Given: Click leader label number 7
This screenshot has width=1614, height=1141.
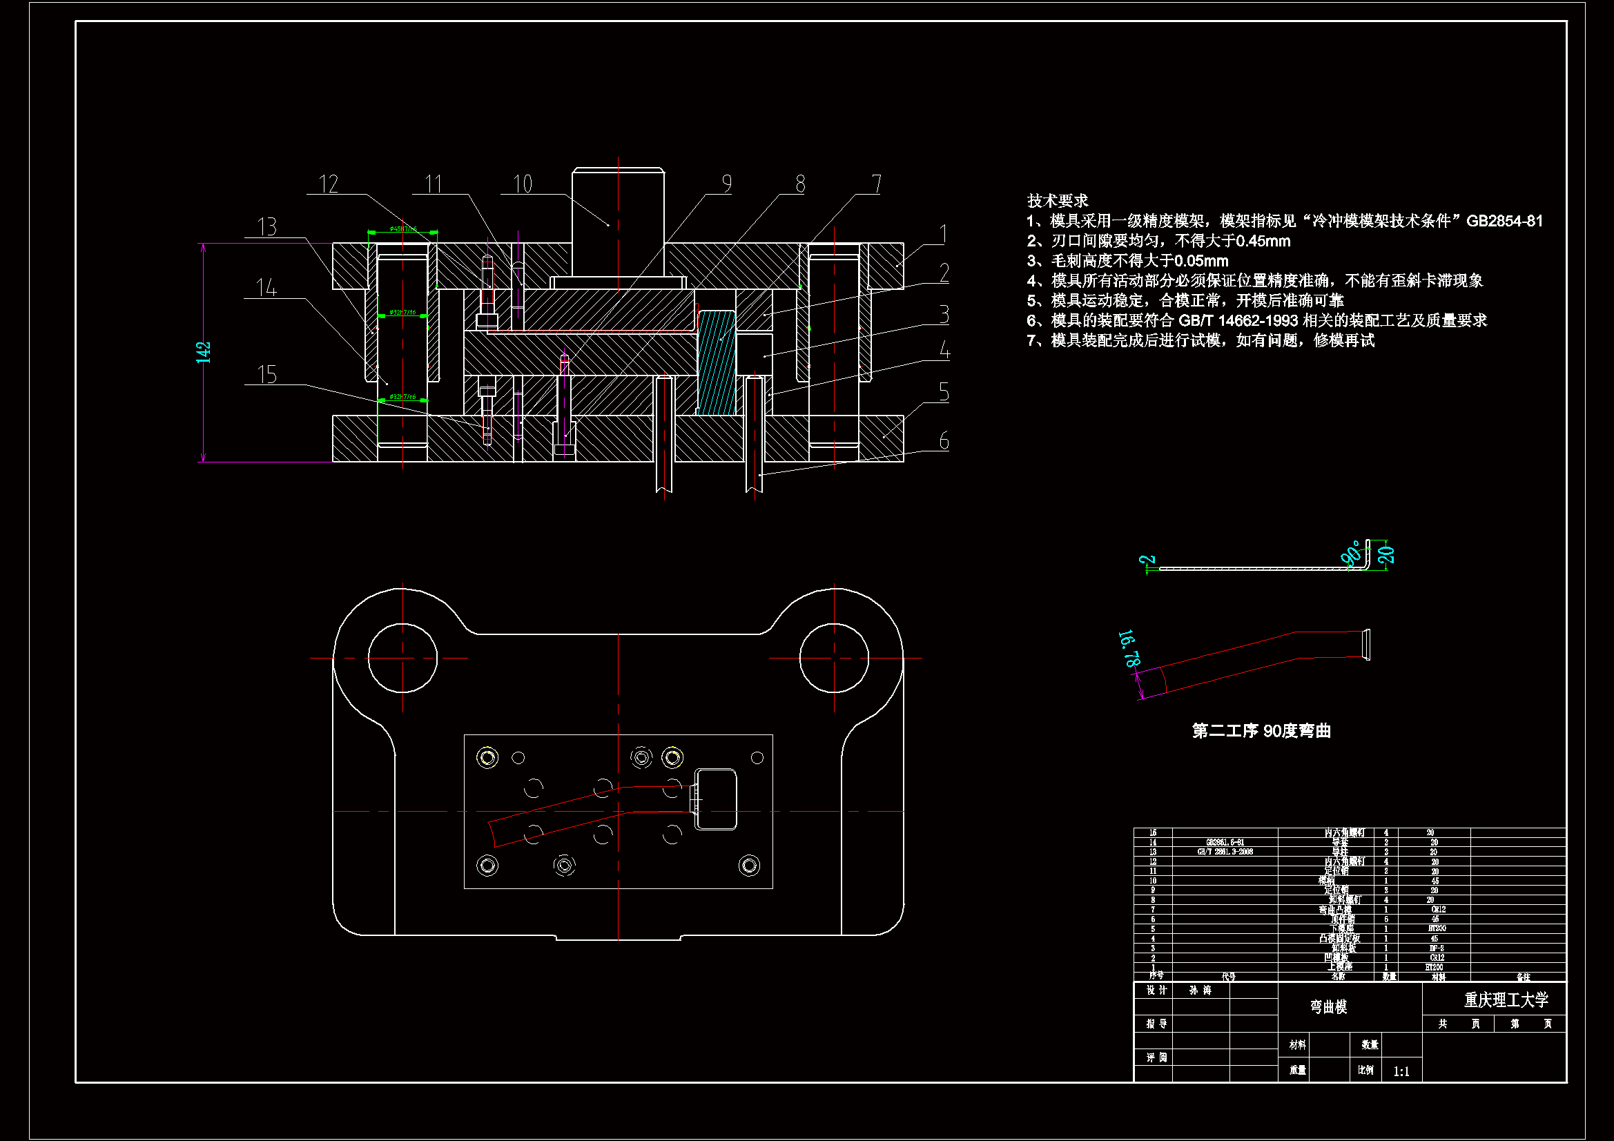Looking at the screenshot, I should pyautogui.click(x=876, y=184).
